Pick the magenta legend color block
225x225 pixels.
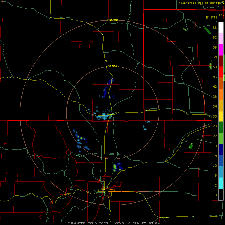pyautogui.click(x=221, y=50)
